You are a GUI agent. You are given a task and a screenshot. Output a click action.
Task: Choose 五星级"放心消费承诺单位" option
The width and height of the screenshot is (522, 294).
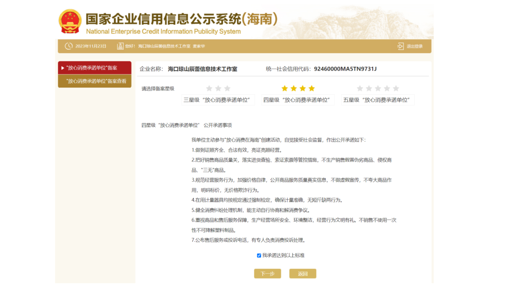pyautogui.click(x=378, y=100)
